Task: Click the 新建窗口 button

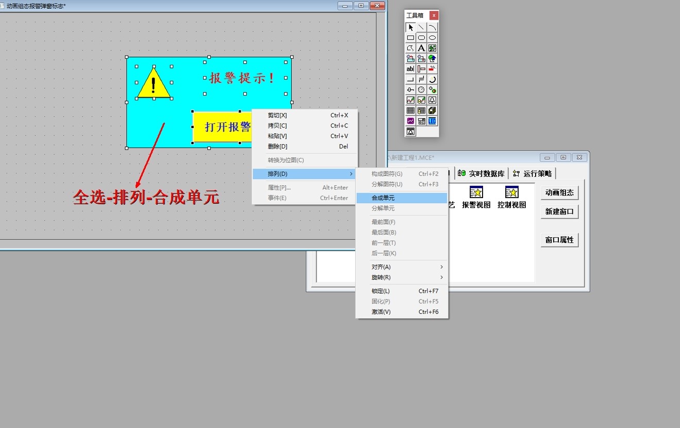Action: click(559, 211)
